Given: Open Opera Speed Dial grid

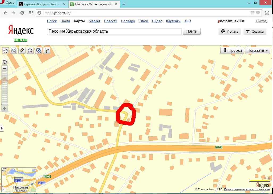Looking at the screenshot, I should (x=31, y=13).
